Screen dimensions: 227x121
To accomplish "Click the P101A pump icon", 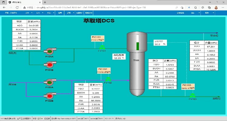I will (x=49, y=51).
